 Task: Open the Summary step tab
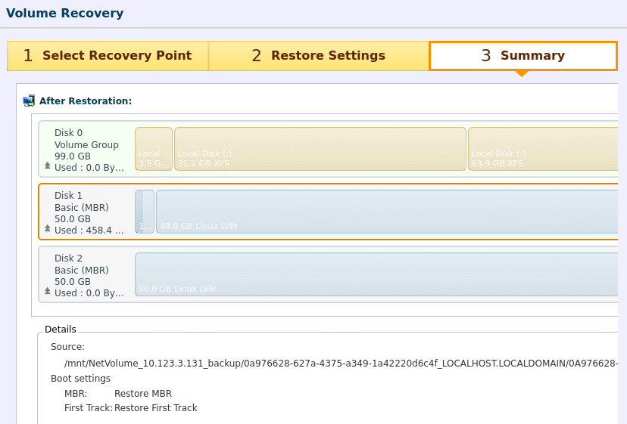pos(522,56)
